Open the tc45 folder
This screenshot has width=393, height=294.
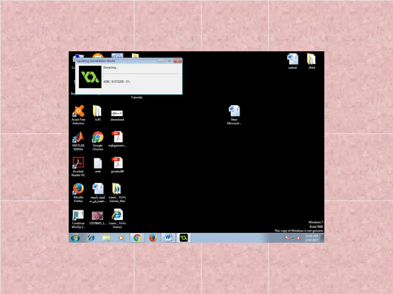(97, 112)
